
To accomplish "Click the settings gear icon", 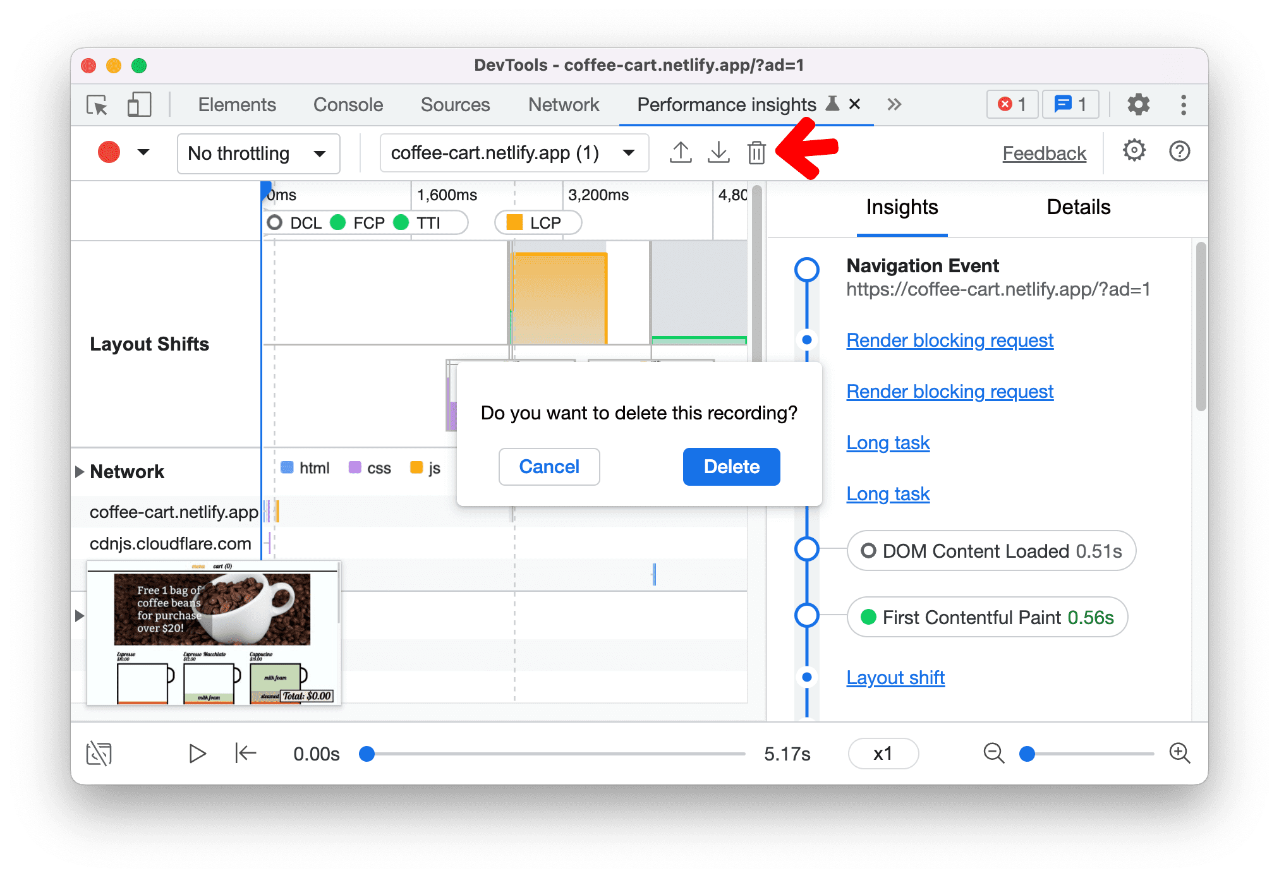I will tap(1137, 104).
